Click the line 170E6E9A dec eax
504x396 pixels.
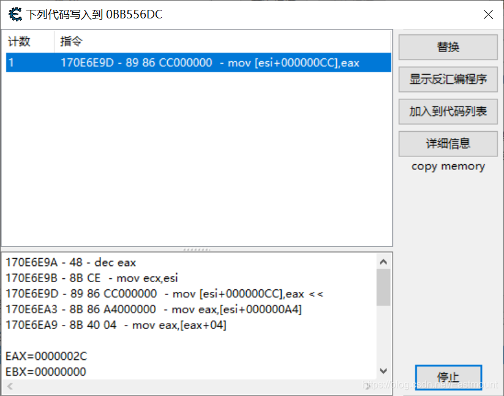point(70,262)
